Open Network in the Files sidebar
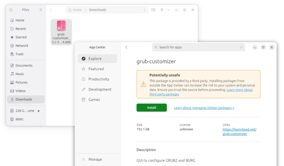 click(26, 46)
